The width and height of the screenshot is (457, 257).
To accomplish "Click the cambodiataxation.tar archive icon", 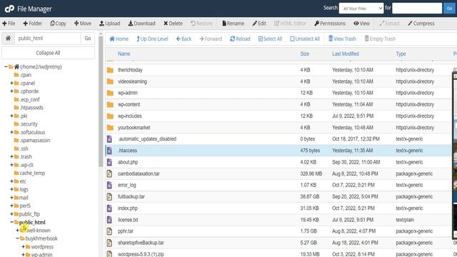I will coord(109,173).
